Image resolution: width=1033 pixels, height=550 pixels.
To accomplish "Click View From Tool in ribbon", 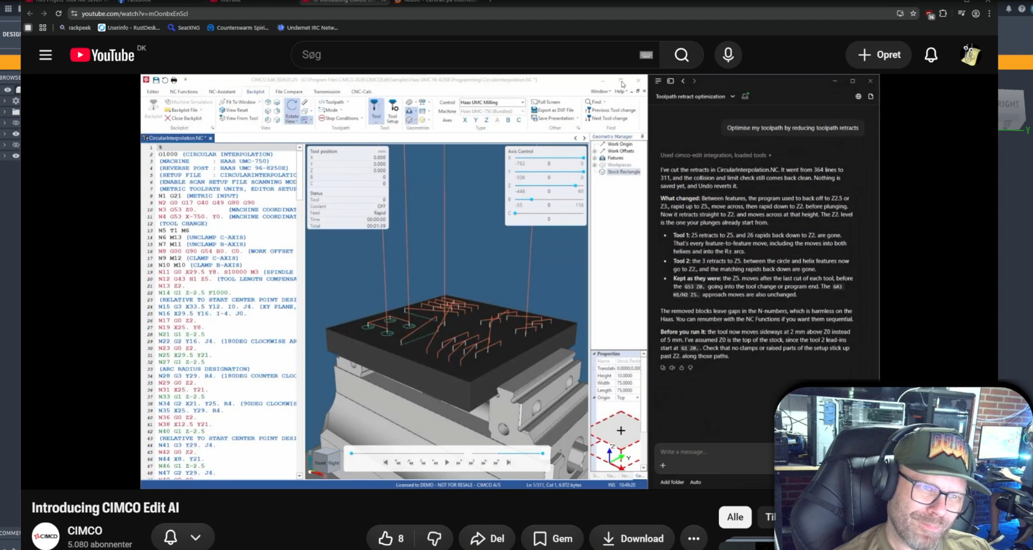I will (238, 118).
